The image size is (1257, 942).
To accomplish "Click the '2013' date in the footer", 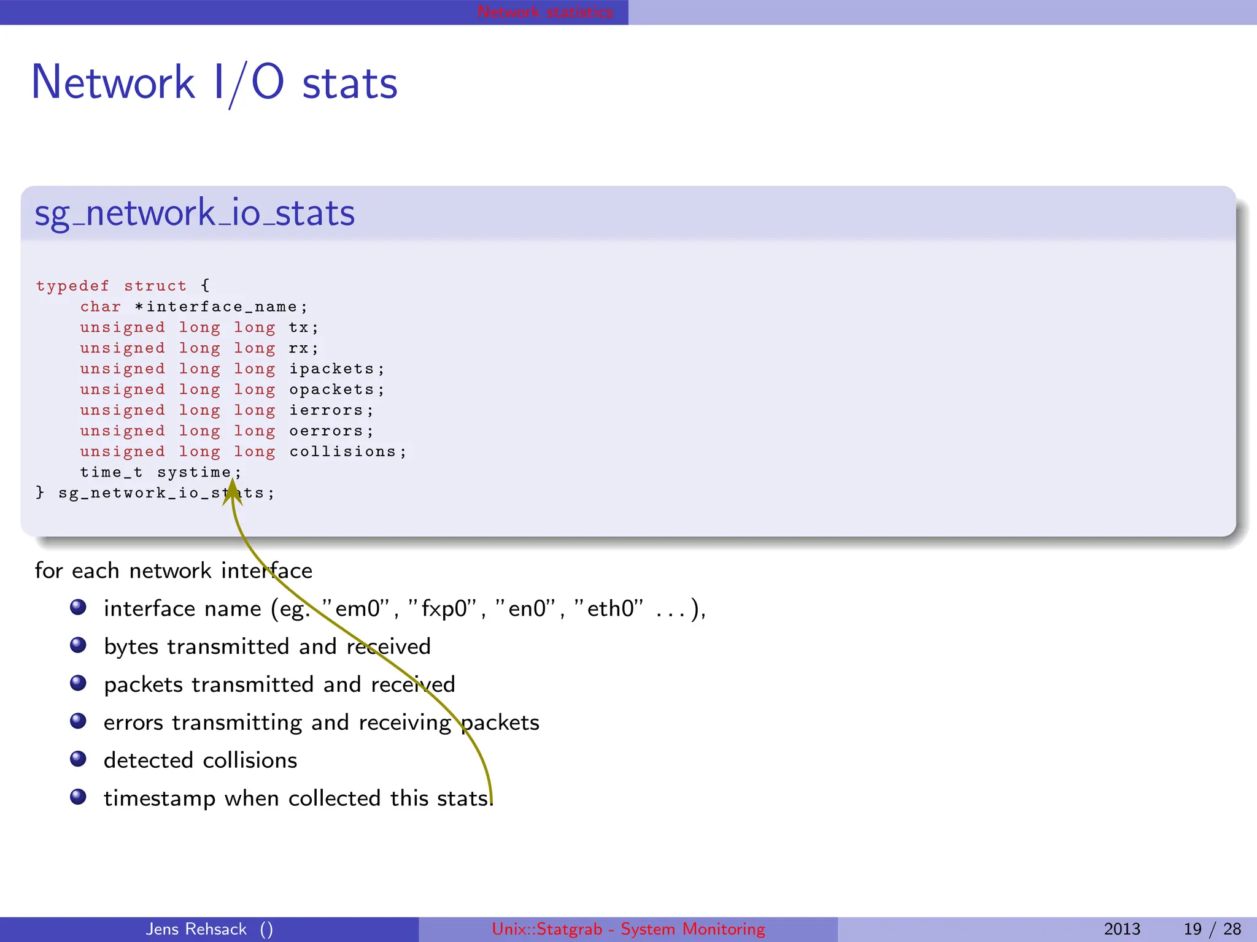I will 1122,929.
